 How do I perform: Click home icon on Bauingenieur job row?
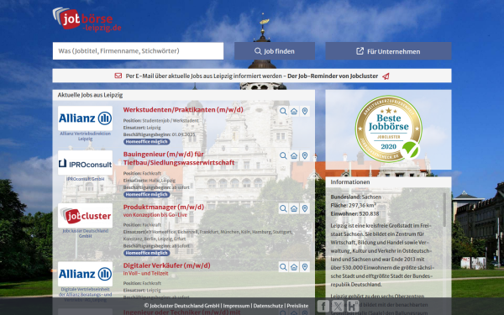pos(294,155)
